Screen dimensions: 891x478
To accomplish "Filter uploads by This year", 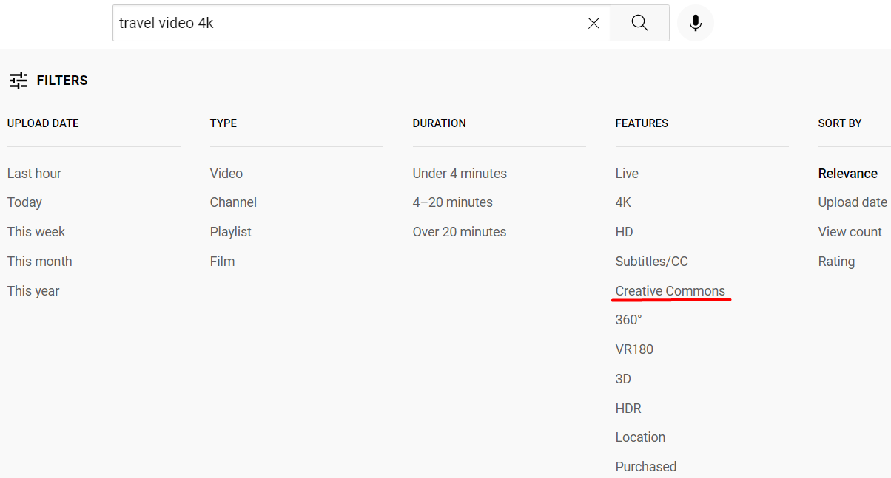I will click(x=33, y=291).
